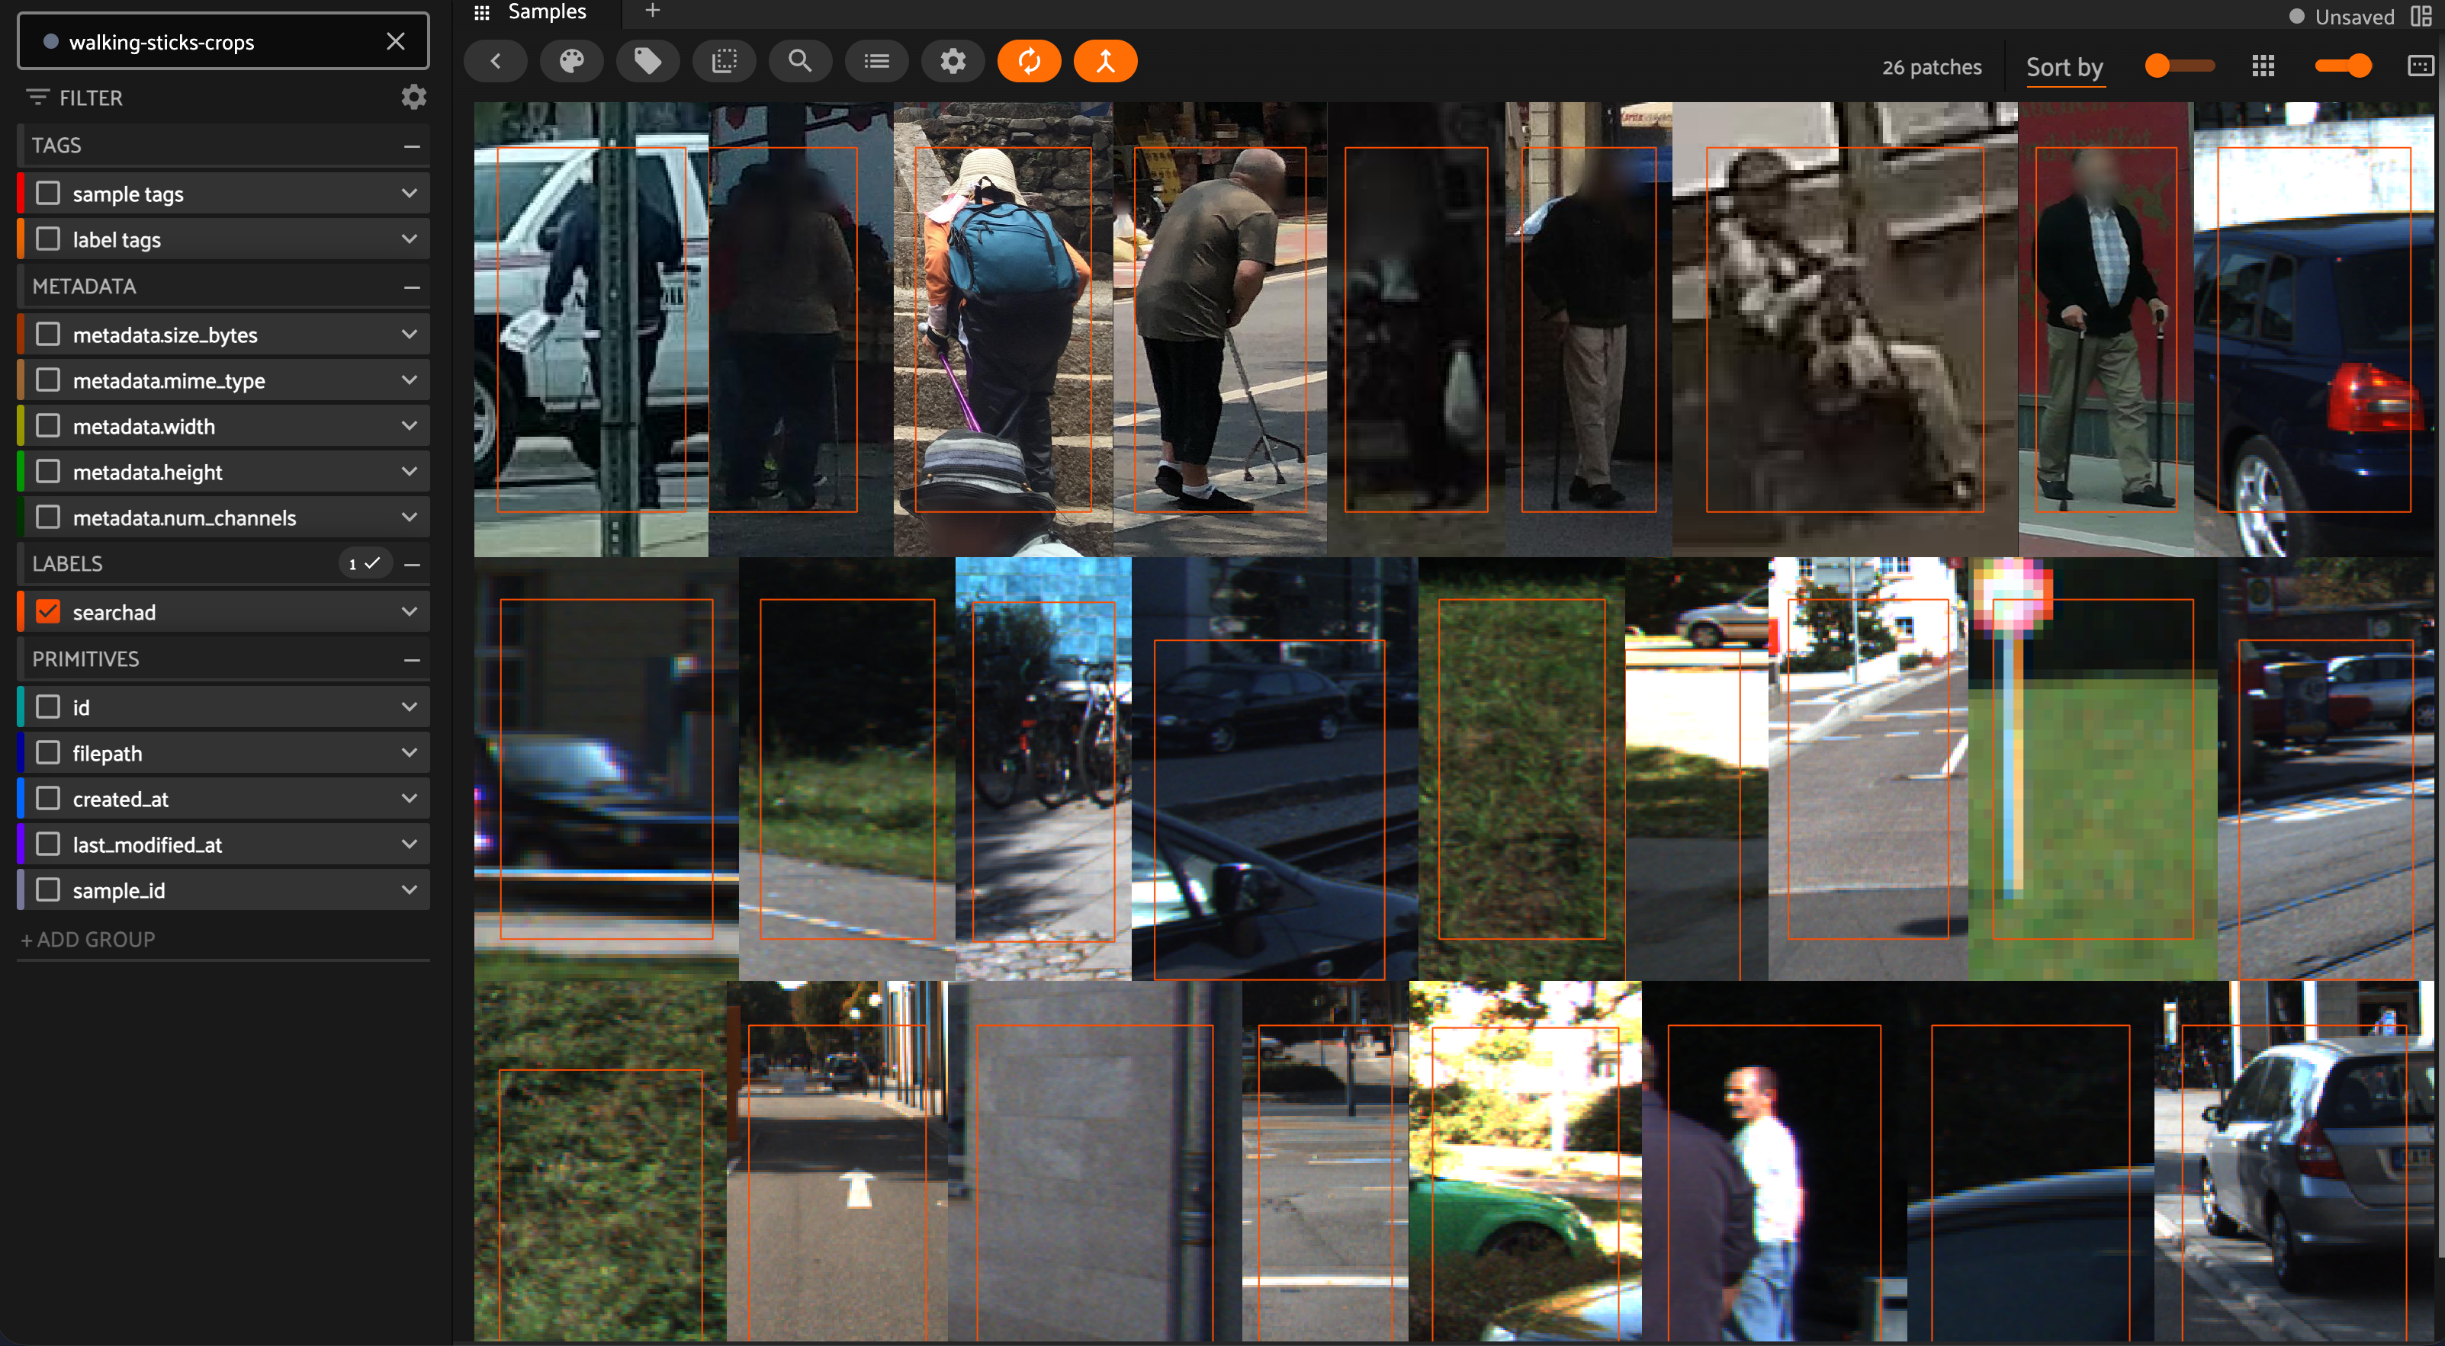The width and height of the screenshot is (2445, 1346).
Task: Expand label tags dropdown chevron
Action: click(x=409, y=239)
